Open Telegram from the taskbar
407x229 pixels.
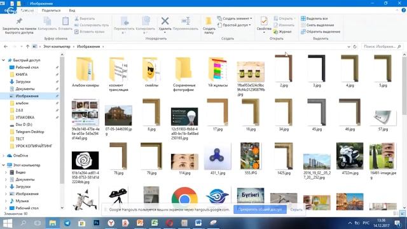tap(67, 223)
